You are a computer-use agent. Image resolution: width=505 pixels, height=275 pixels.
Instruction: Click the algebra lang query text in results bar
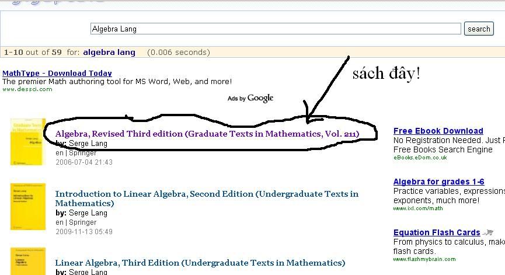(x=109, y=52)
